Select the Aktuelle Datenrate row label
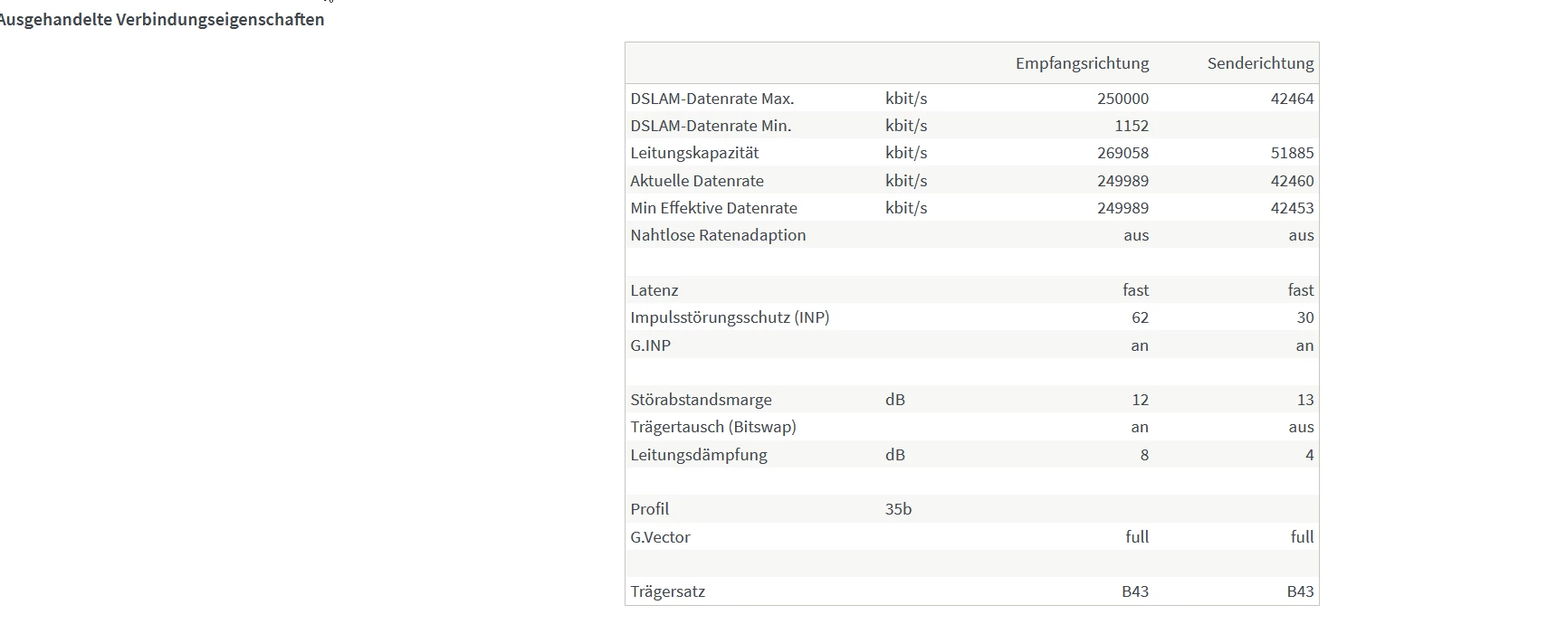Image resolution: width=1557 pixels, height=624 pixels. pos(697,181)
